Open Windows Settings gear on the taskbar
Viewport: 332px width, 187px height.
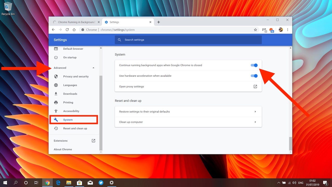[x=112, y=183]
